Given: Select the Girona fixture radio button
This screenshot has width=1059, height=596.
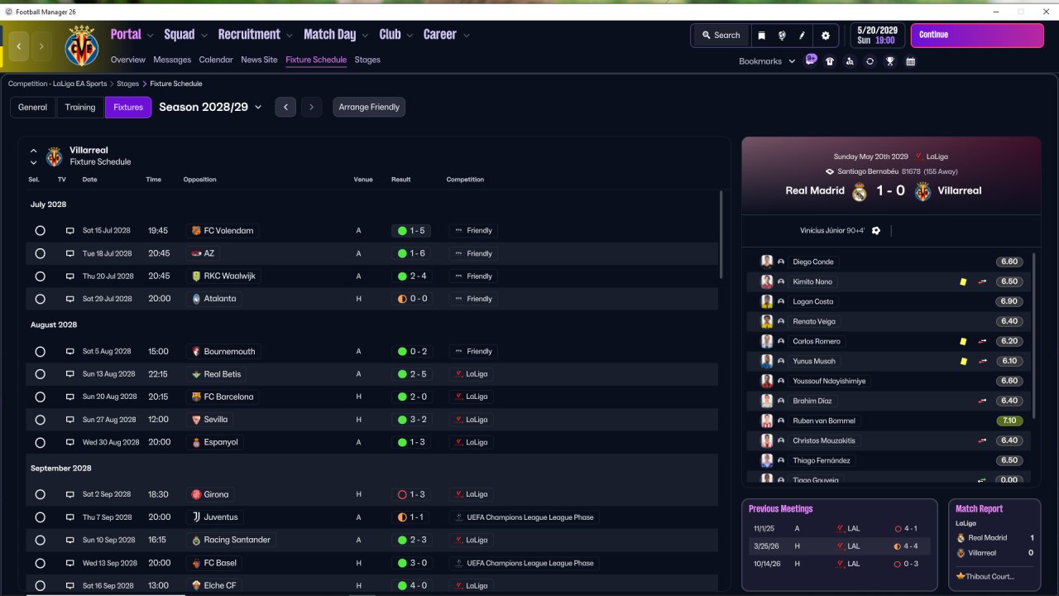Looking at the screenshot, I should (x=40, y=494).
